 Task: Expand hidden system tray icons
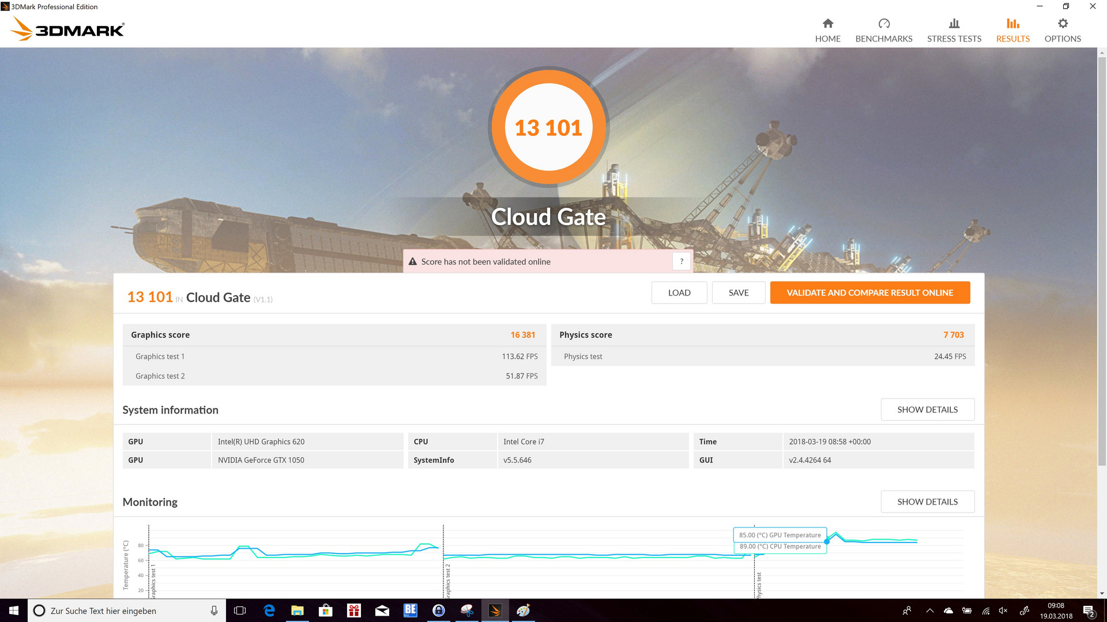929,610
